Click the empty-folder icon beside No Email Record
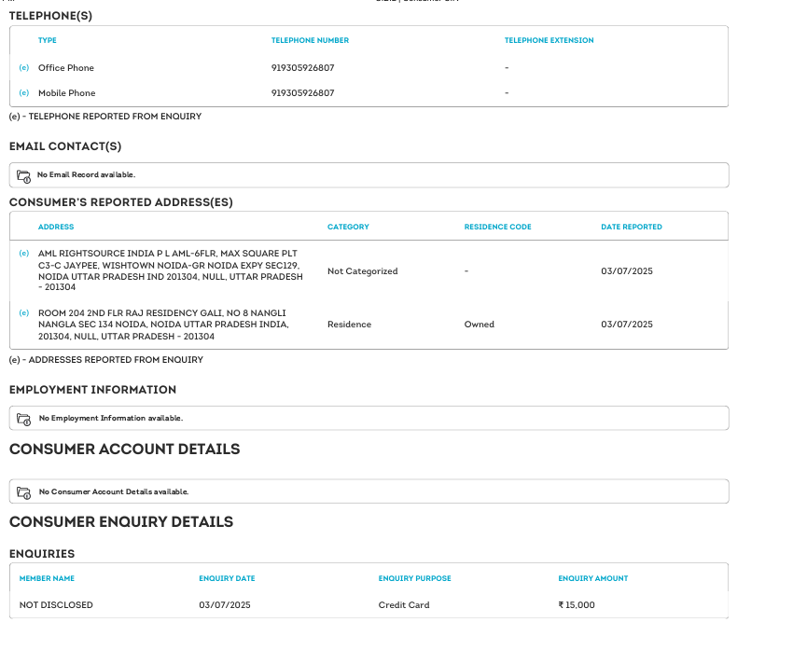 click(x=24, y=175)
